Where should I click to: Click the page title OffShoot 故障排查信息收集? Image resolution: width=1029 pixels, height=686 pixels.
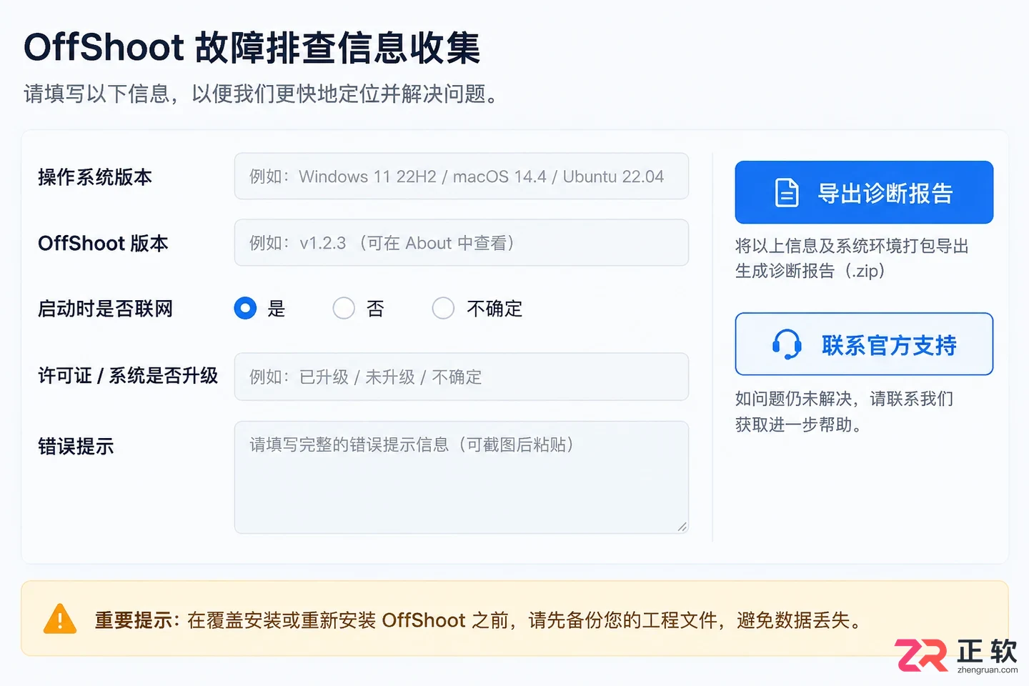[x=252, y=48]
